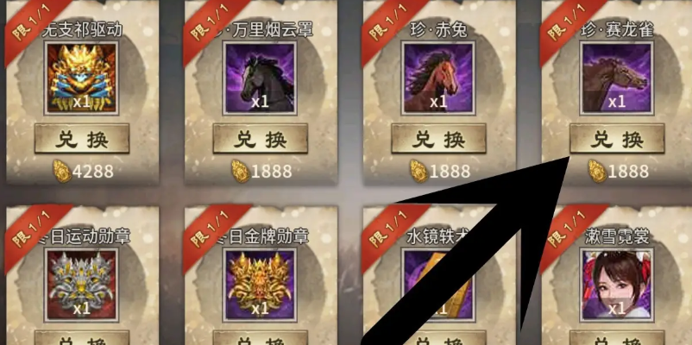Open the 珍·赛龙雀 brown horse icon
Image resolution: width=692 pixels, height=345 pixels.
617,78
